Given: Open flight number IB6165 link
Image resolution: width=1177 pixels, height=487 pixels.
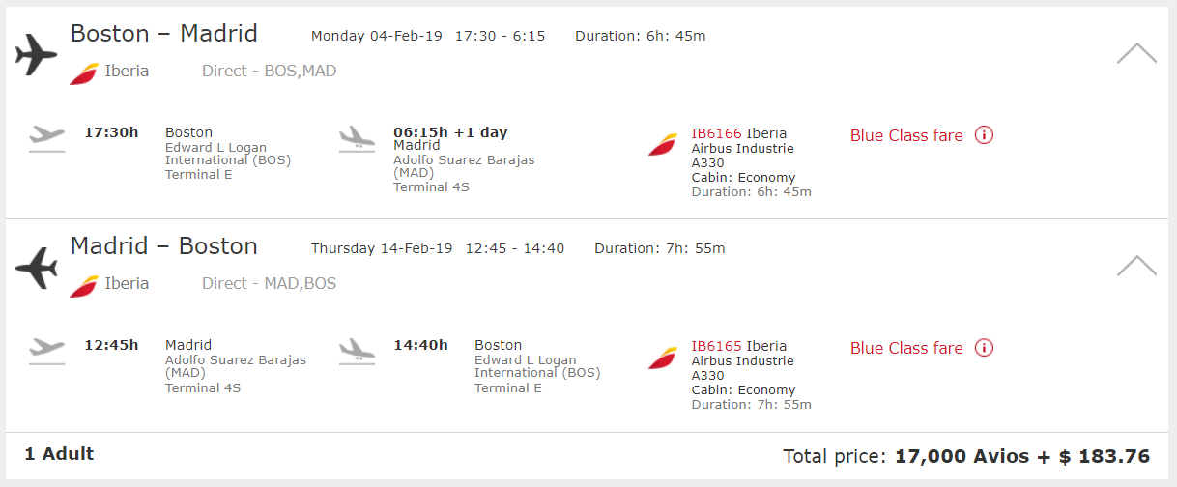Looking at the screenshot, I should click(716, 346).
